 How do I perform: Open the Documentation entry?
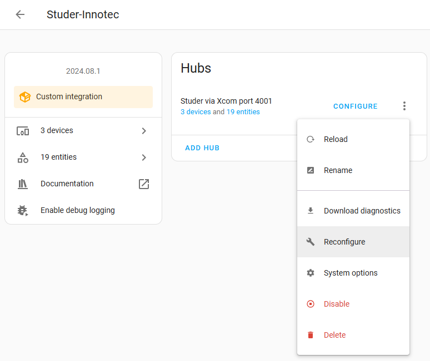click(83, 184)
